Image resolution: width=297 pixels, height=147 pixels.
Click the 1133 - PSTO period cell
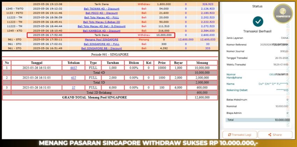14,13
